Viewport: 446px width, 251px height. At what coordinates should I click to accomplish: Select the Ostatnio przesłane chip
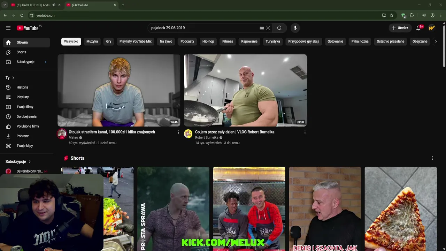[x=390, y=41]
